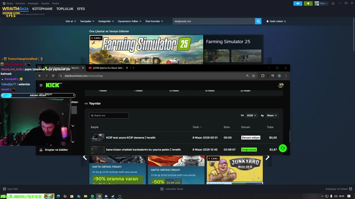Open Arkadaşlar ve Sohbet
This screenshot has height=199, width=355.
[338, 189]
